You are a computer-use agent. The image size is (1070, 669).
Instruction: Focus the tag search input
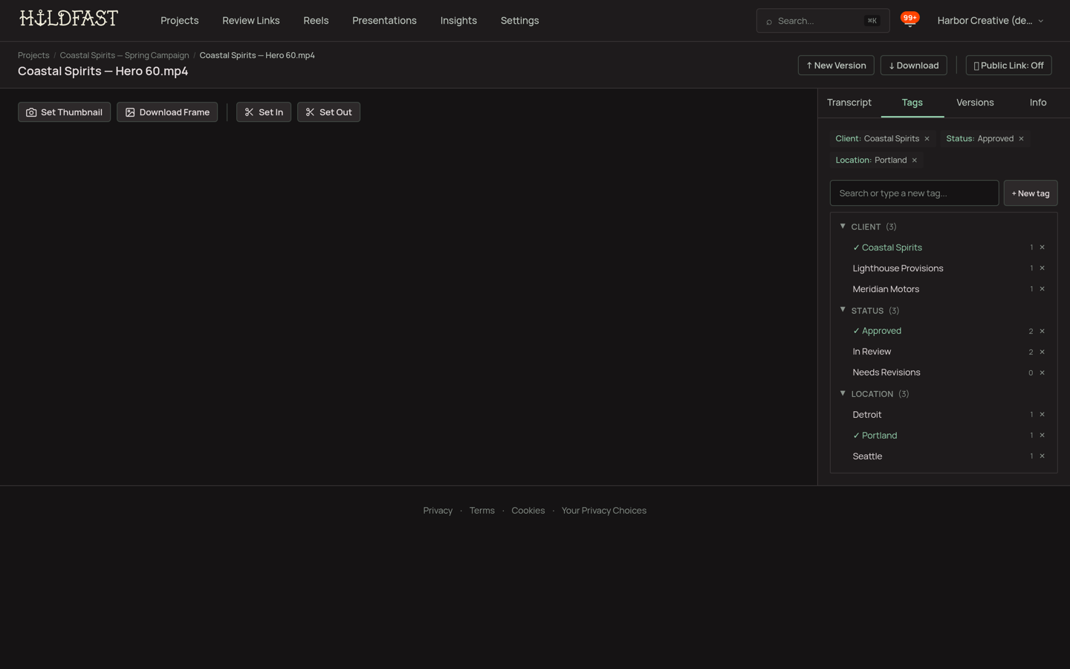pyautogui.click(x=914, y=193)
